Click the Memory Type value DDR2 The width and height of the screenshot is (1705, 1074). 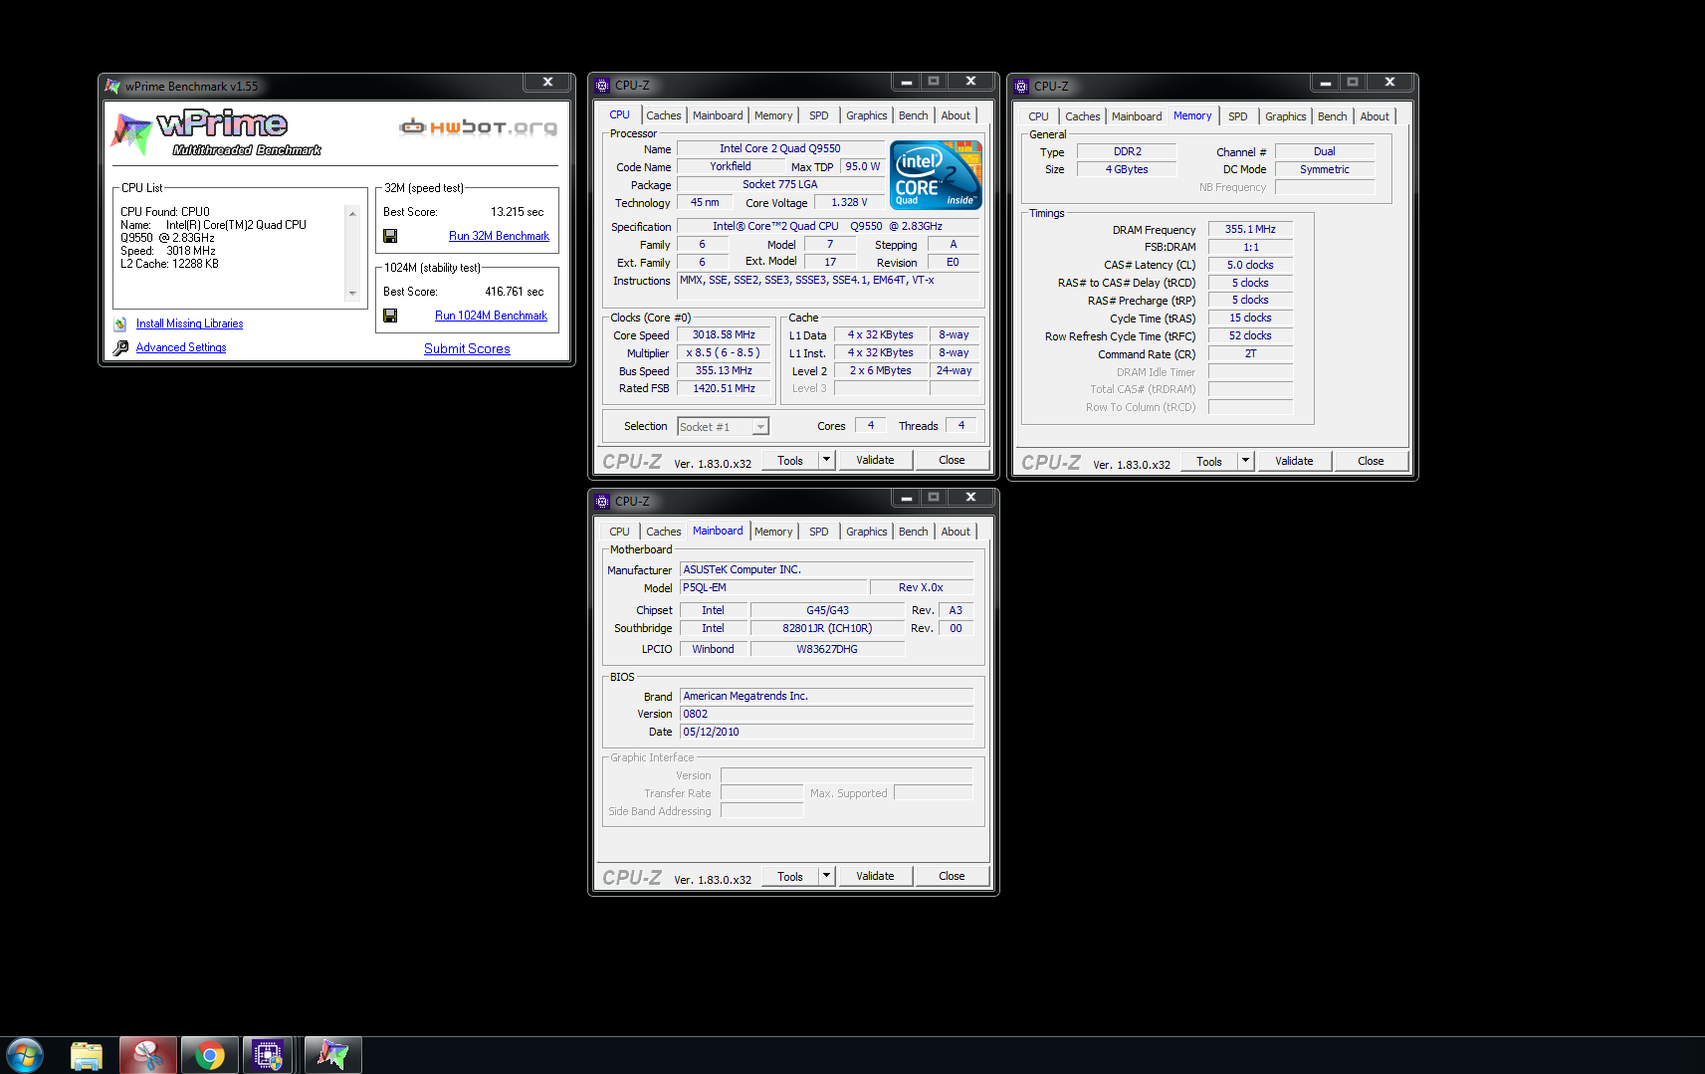pos(1127,151)
